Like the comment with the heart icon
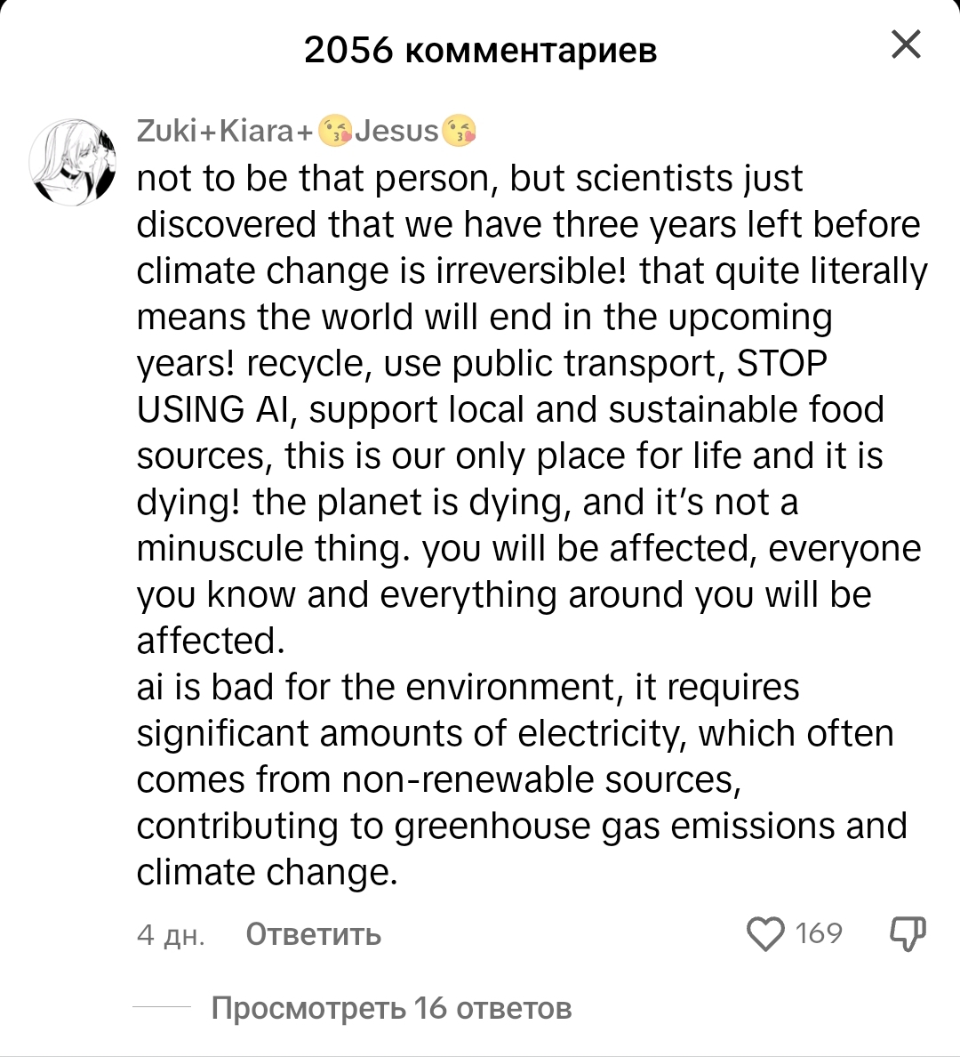960x1057 pixels. (x=766, y=934)
